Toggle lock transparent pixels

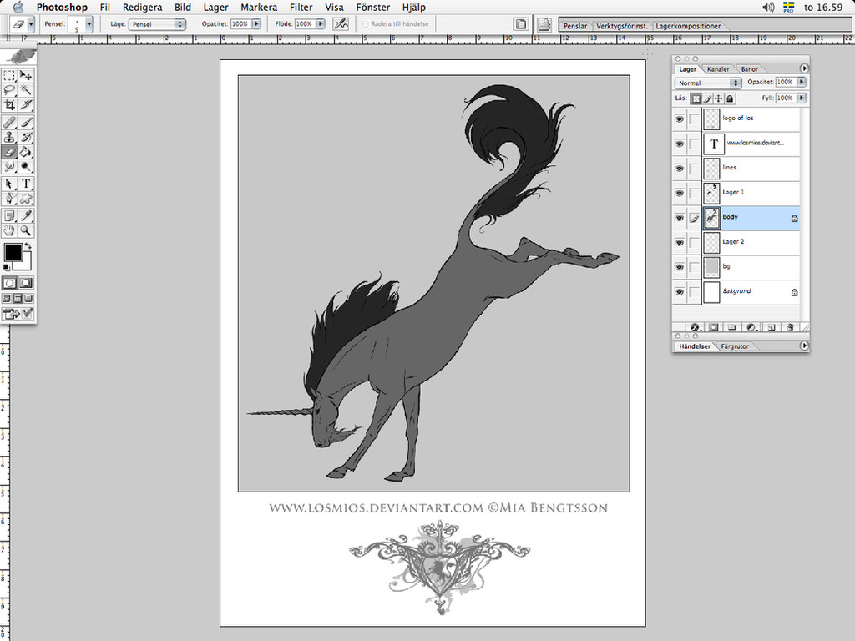pyautogui.click(x=696, y=98)
